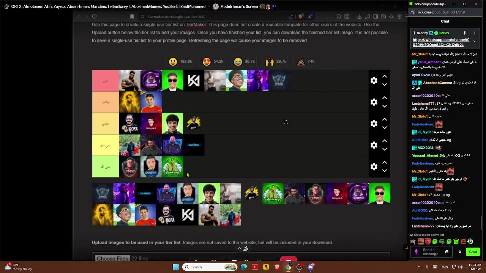This screenshot has width=486, height=273.
Task: Move the red top tier row up
Action: point(384,76)
